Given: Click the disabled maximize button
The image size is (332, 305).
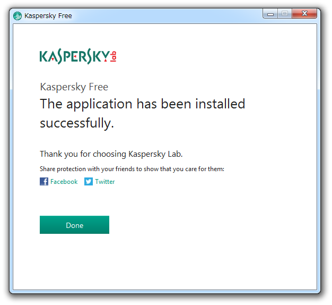Looking at the screenshot, I should point(285,14).
